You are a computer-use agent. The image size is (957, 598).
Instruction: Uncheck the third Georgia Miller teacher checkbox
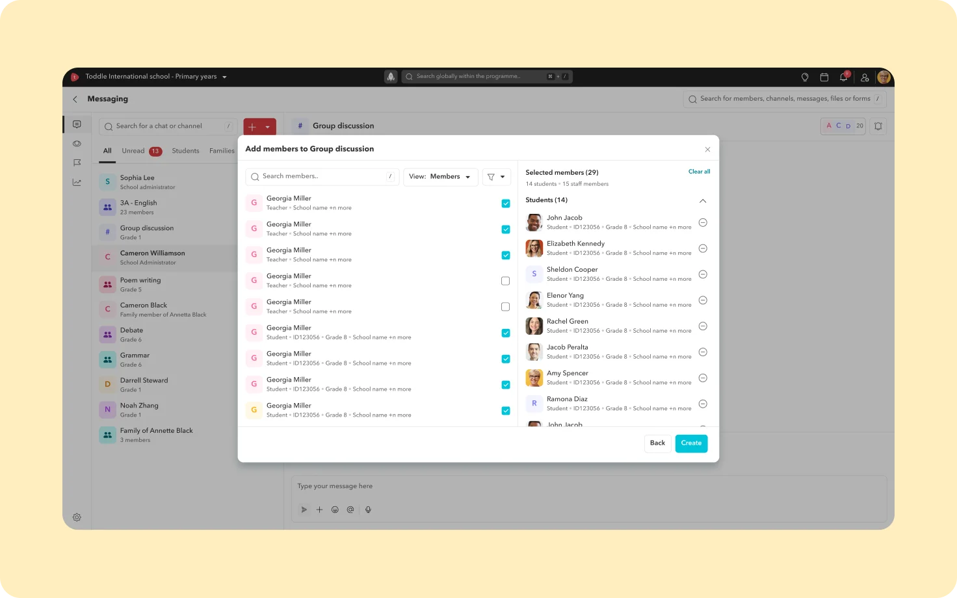coord(505,255)
